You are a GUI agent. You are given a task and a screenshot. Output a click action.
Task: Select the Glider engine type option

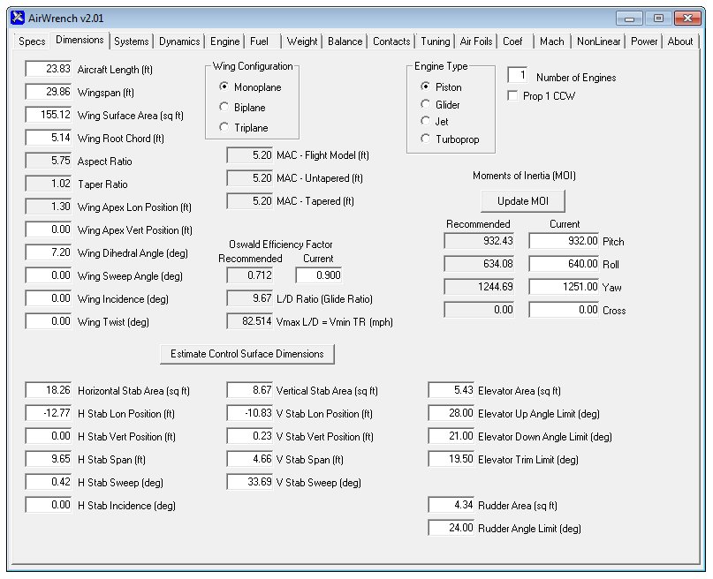[426, 102]
